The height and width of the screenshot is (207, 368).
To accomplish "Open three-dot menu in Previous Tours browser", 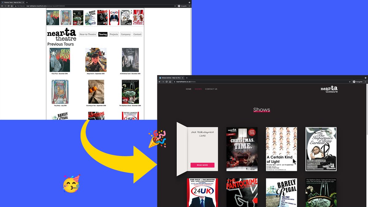I will pos(190,6).
